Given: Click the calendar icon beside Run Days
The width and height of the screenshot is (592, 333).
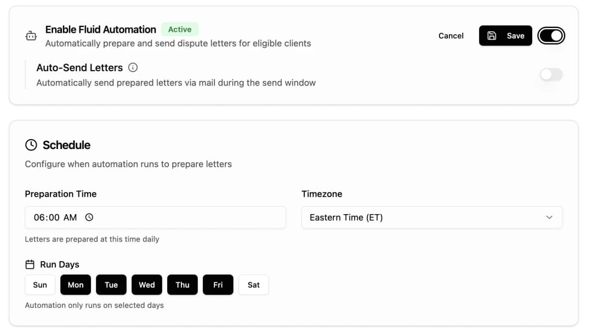Looking at the screenshot, I should (30, 265).
